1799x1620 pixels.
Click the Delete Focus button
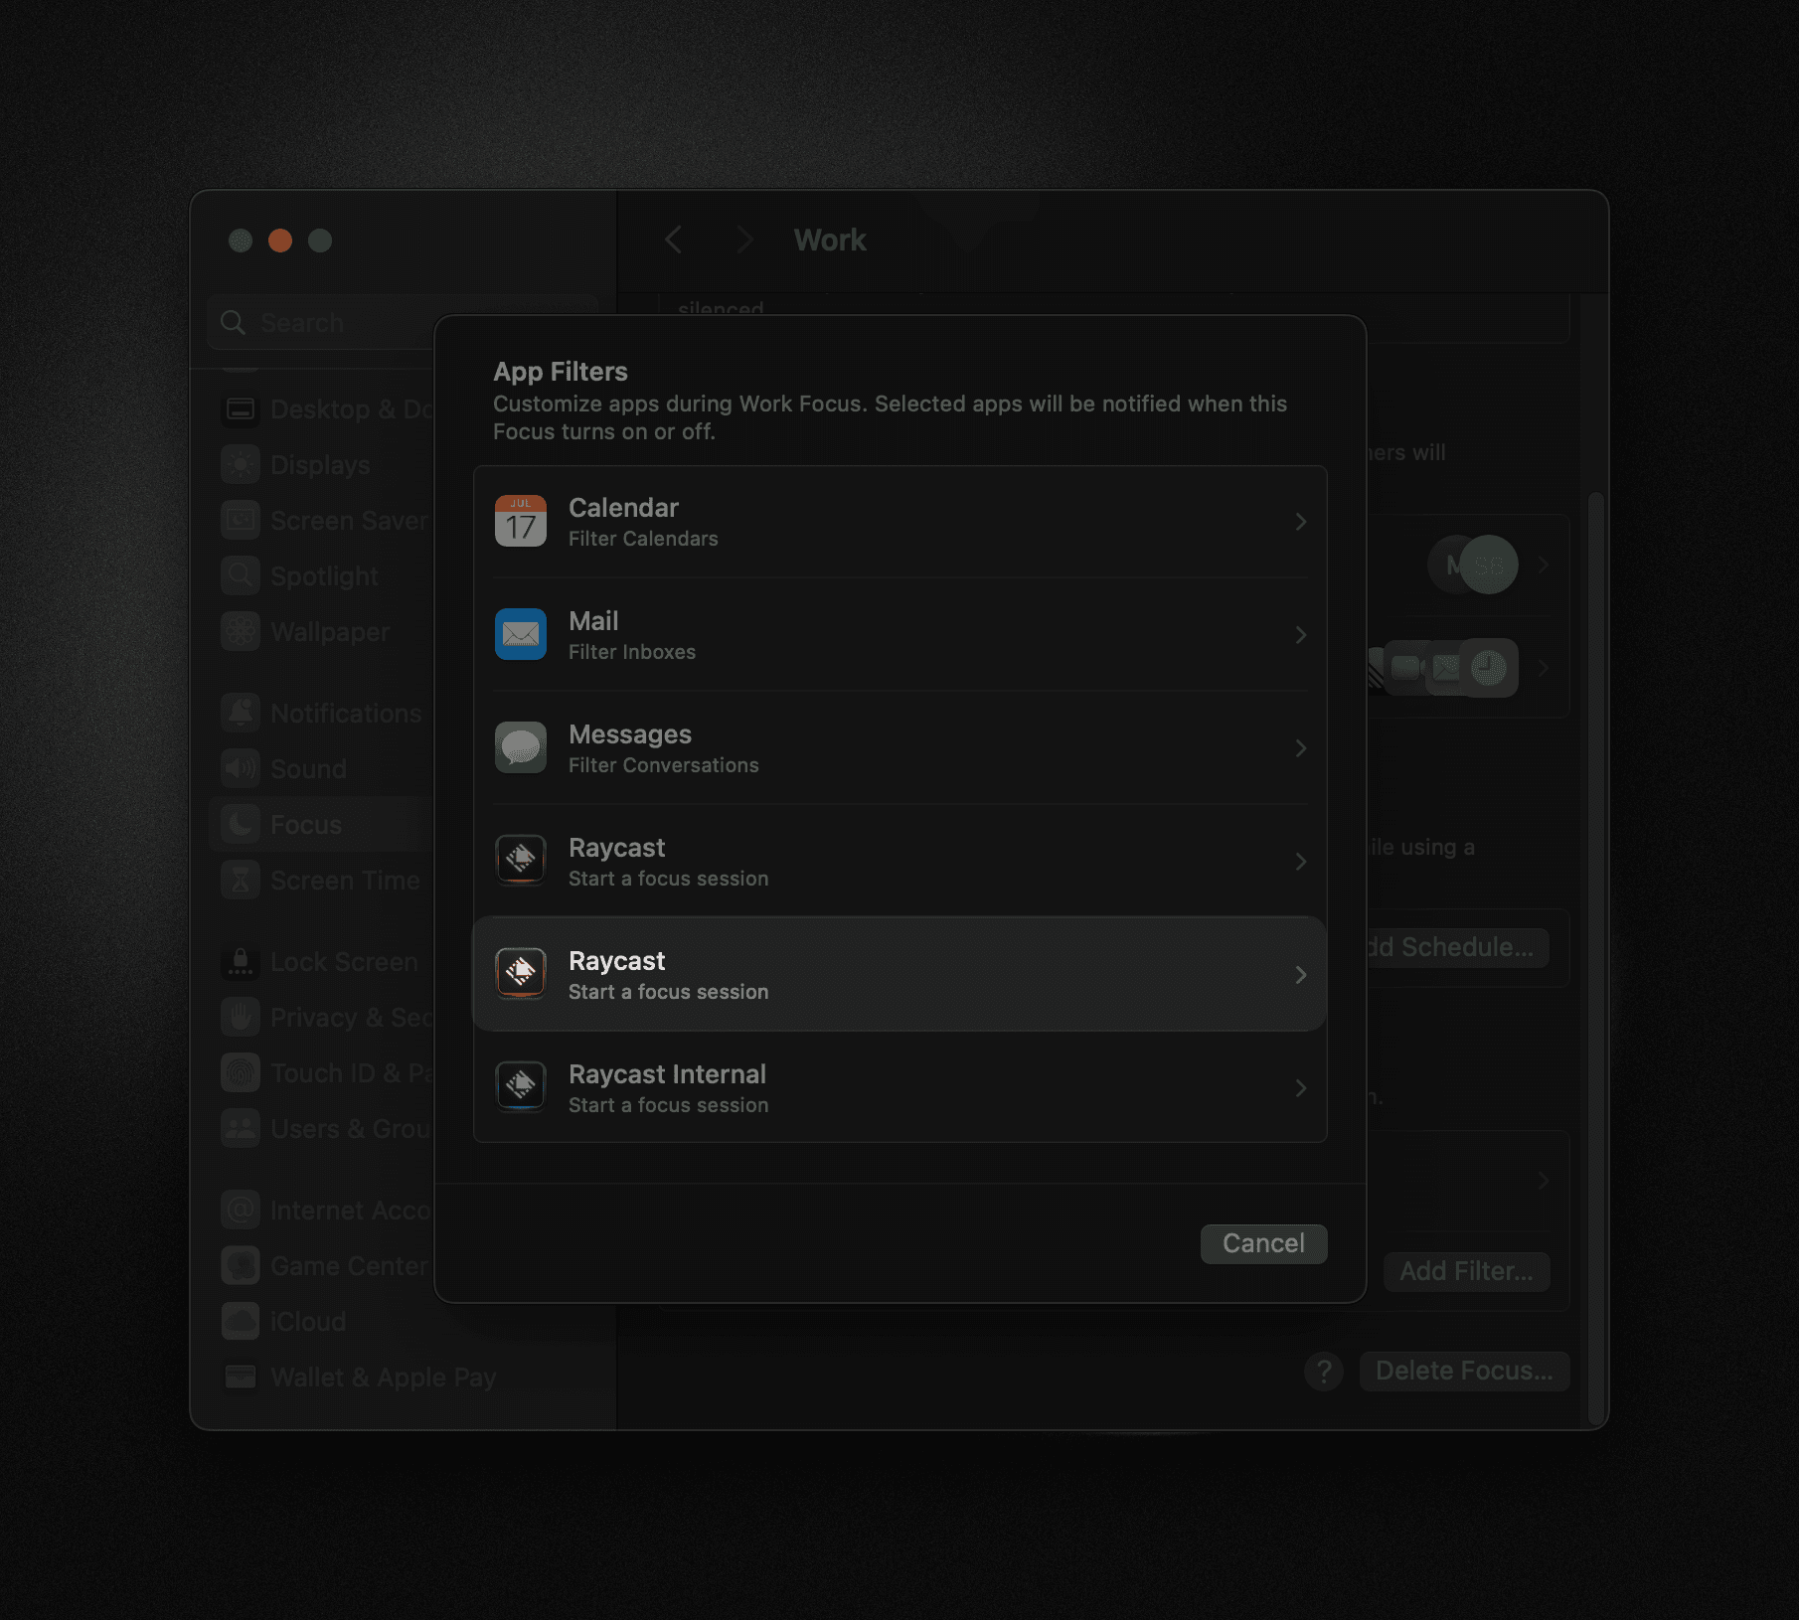(x=1464, y=1371)
